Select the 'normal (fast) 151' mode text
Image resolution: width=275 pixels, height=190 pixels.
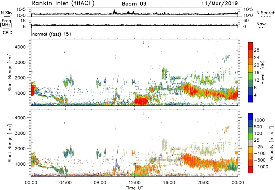pos(52,34)
